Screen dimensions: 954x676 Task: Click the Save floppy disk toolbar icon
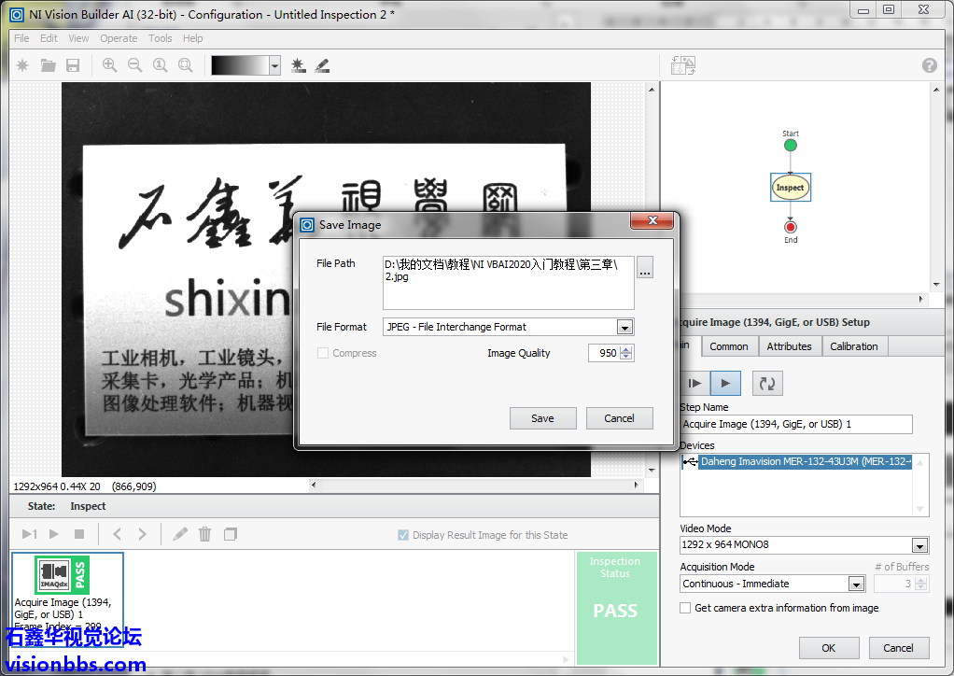pos(73,65)
